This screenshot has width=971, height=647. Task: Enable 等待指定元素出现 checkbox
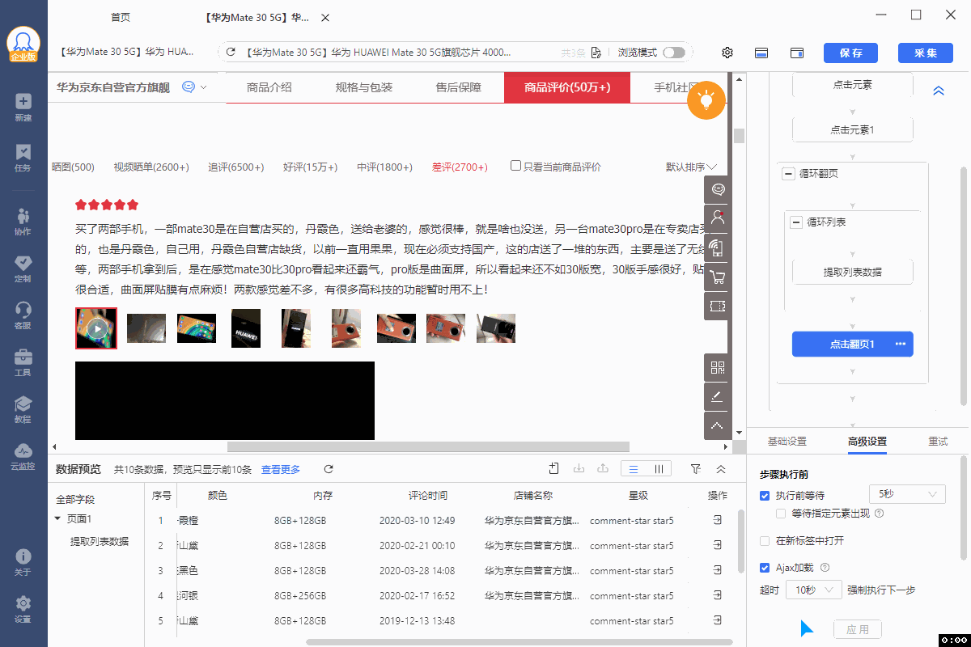781,513
